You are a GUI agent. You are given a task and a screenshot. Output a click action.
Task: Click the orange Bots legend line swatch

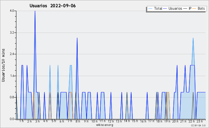[194, 9]
